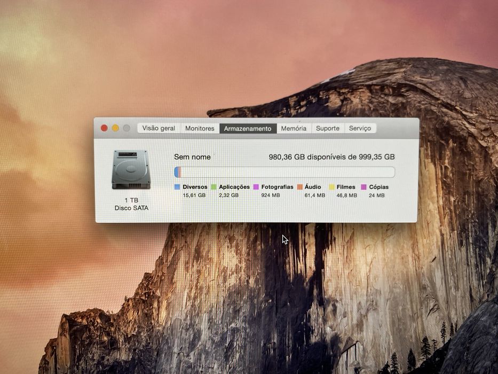This screenshot has height=374, width=498.
Task: Click the 2,32 GB value
Action: coord(228,195)
